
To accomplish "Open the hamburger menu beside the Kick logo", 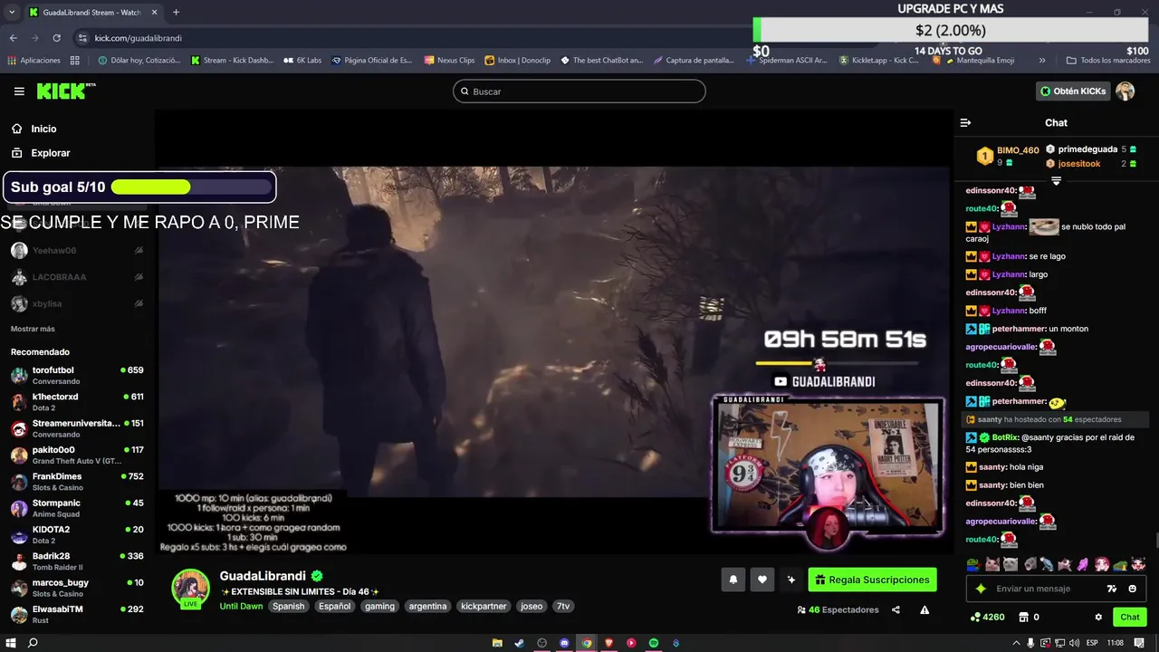I will click(19, 91).
